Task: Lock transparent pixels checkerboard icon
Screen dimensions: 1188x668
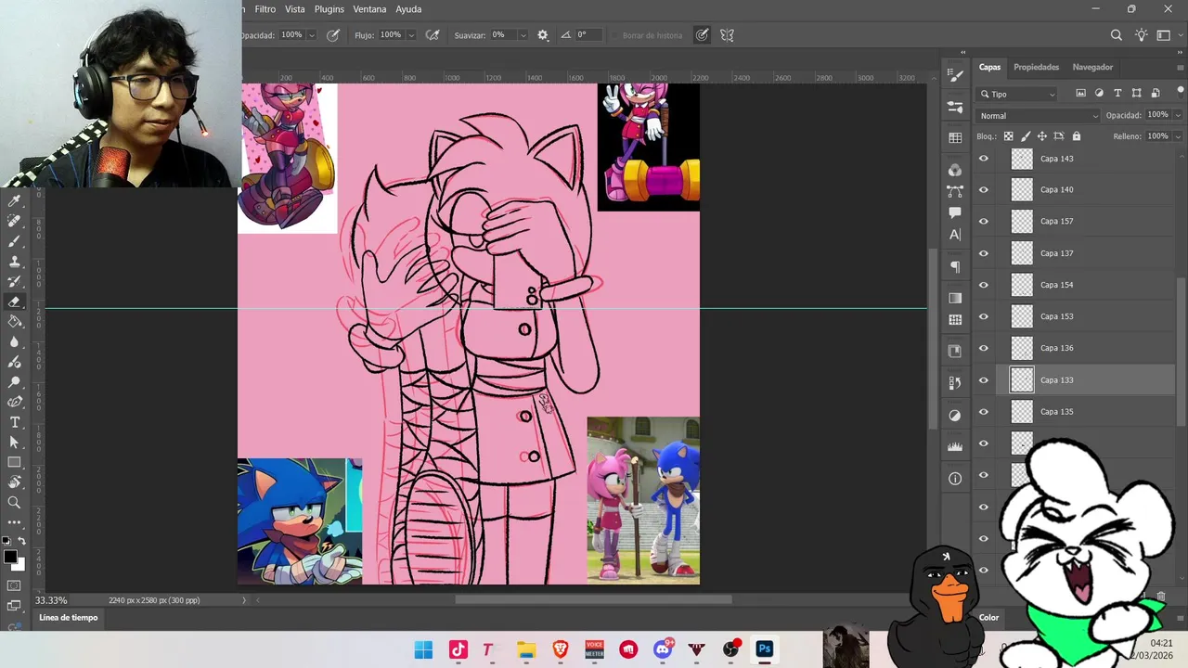Action: 1009,136
